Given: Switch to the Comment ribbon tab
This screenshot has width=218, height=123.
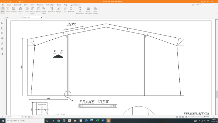Looking at the screenshot, I should [17, 5].
